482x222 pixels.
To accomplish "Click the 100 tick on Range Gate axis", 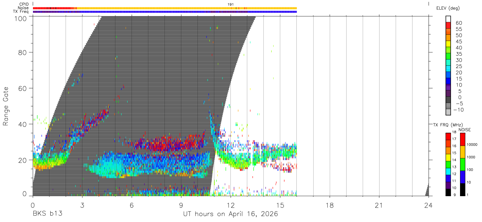I will [x=20, y=18].
